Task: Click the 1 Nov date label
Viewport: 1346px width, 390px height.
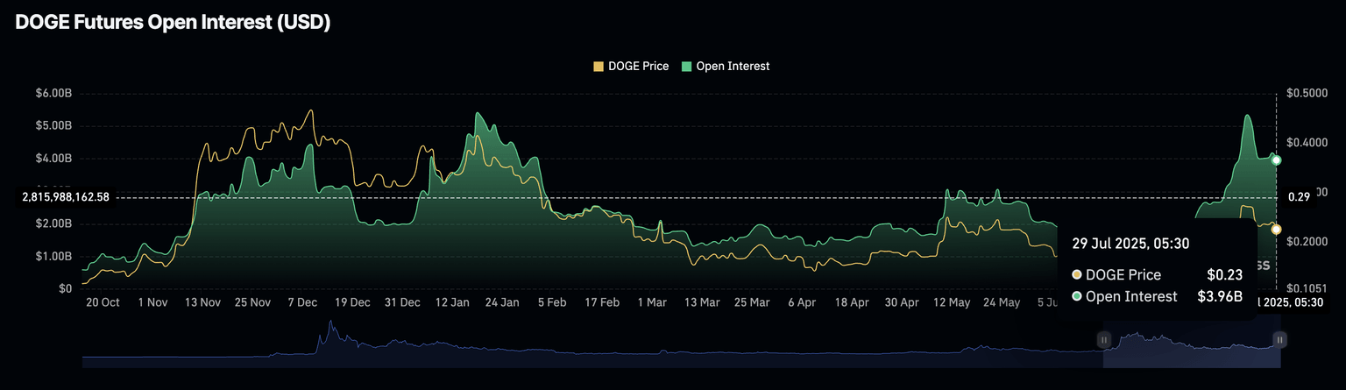Action: [152, 302]
